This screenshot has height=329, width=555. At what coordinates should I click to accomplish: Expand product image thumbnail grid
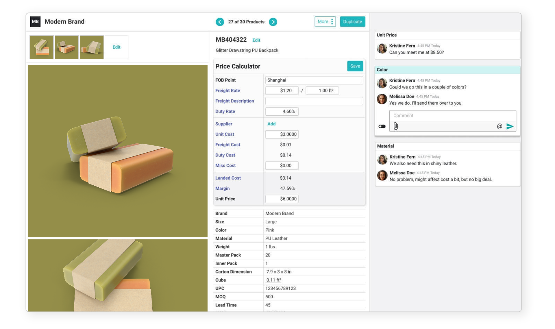click(x=116, y=47)
